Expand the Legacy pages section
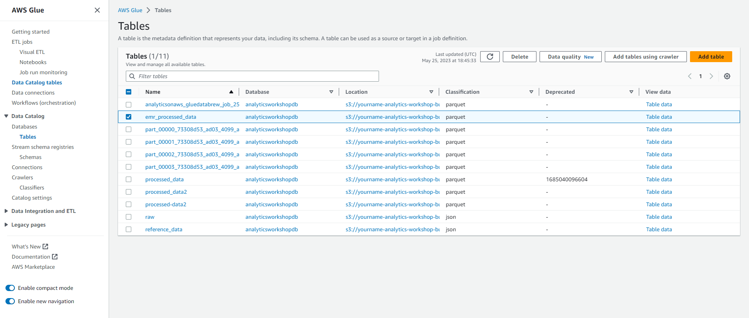 tap(6, 225)
